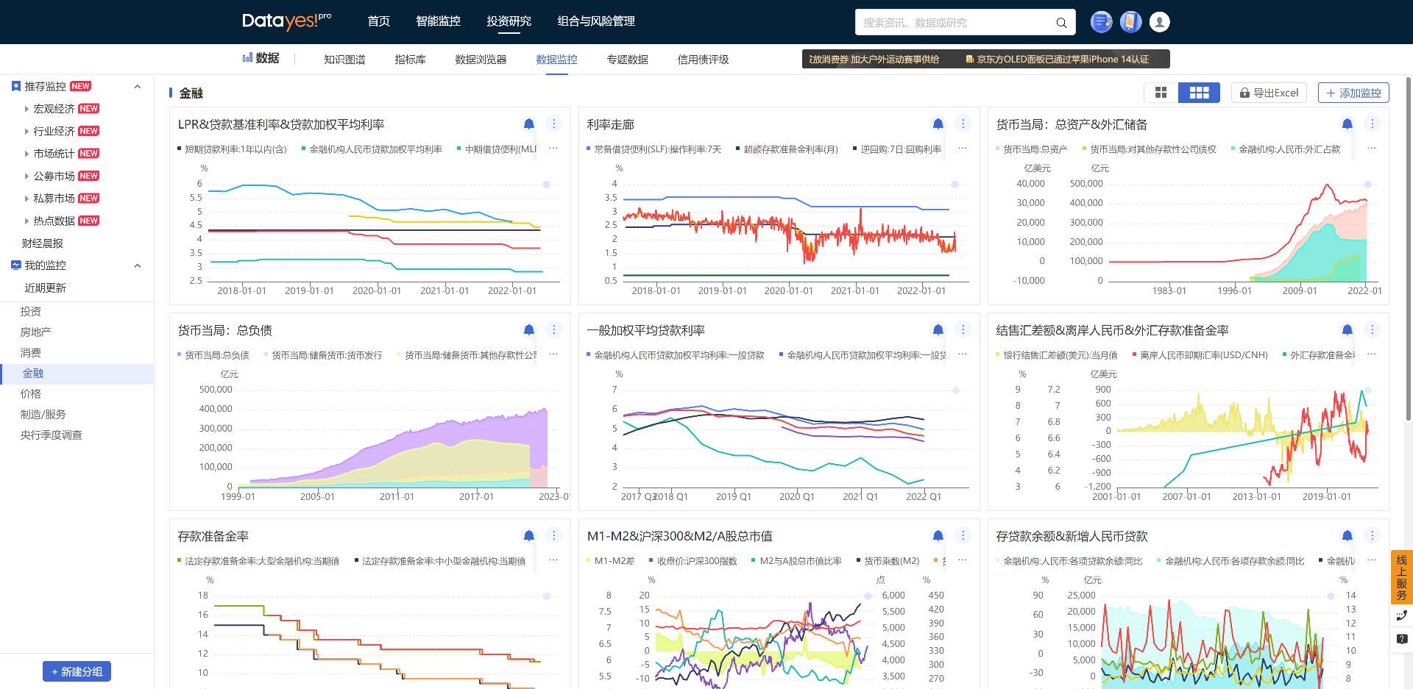Expand the 公募市场 tree node

(x=27, y=176)
